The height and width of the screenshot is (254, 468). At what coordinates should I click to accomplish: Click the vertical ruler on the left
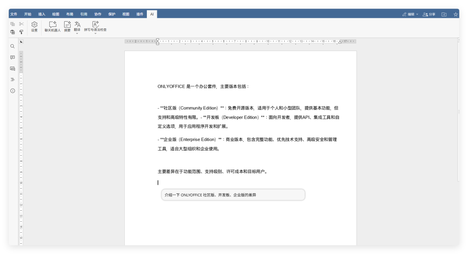coord(21,148)
